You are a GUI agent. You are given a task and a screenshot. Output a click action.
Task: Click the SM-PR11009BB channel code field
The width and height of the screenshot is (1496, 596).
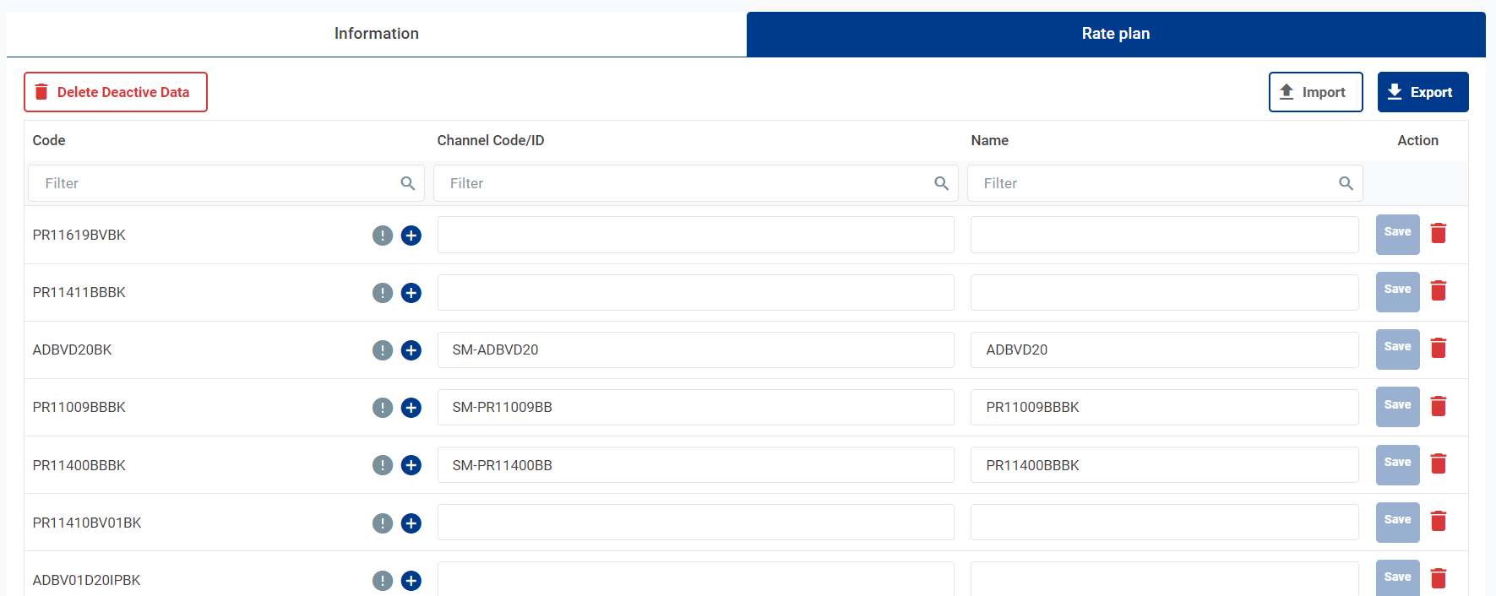695,408
